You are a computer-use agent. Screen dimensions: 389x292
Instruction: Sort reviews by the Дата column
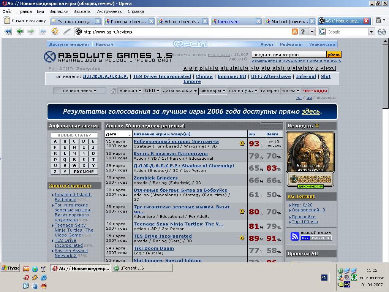[x=118, y=134]
